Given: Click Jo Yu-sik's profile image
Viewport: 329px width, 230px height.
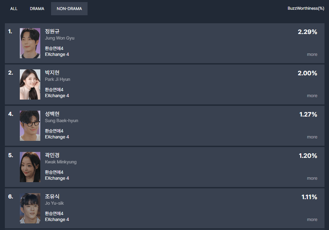Looking at the screenshot, I should 30,208.
